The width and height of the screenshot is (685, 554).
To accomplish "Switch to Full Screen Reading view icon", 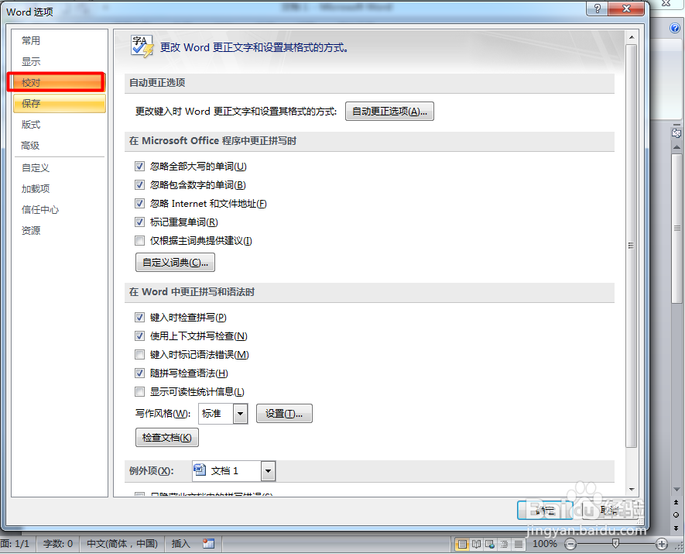I will point(476,545).
